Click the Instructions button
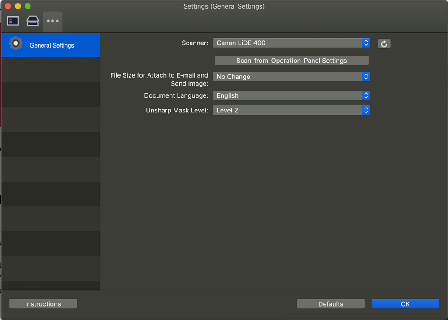Screen dimensions: 448x320 pyautogui.click(x=43, y=303)
